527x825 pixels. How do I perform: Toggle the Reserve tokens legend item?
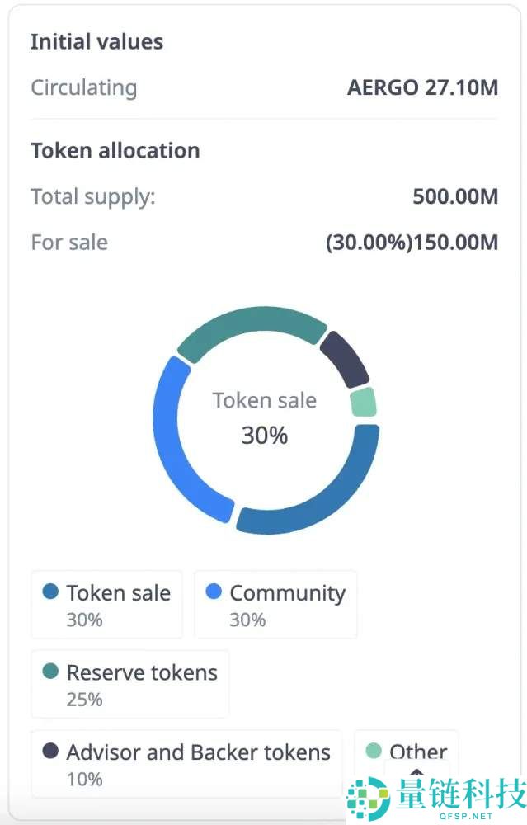129,684
